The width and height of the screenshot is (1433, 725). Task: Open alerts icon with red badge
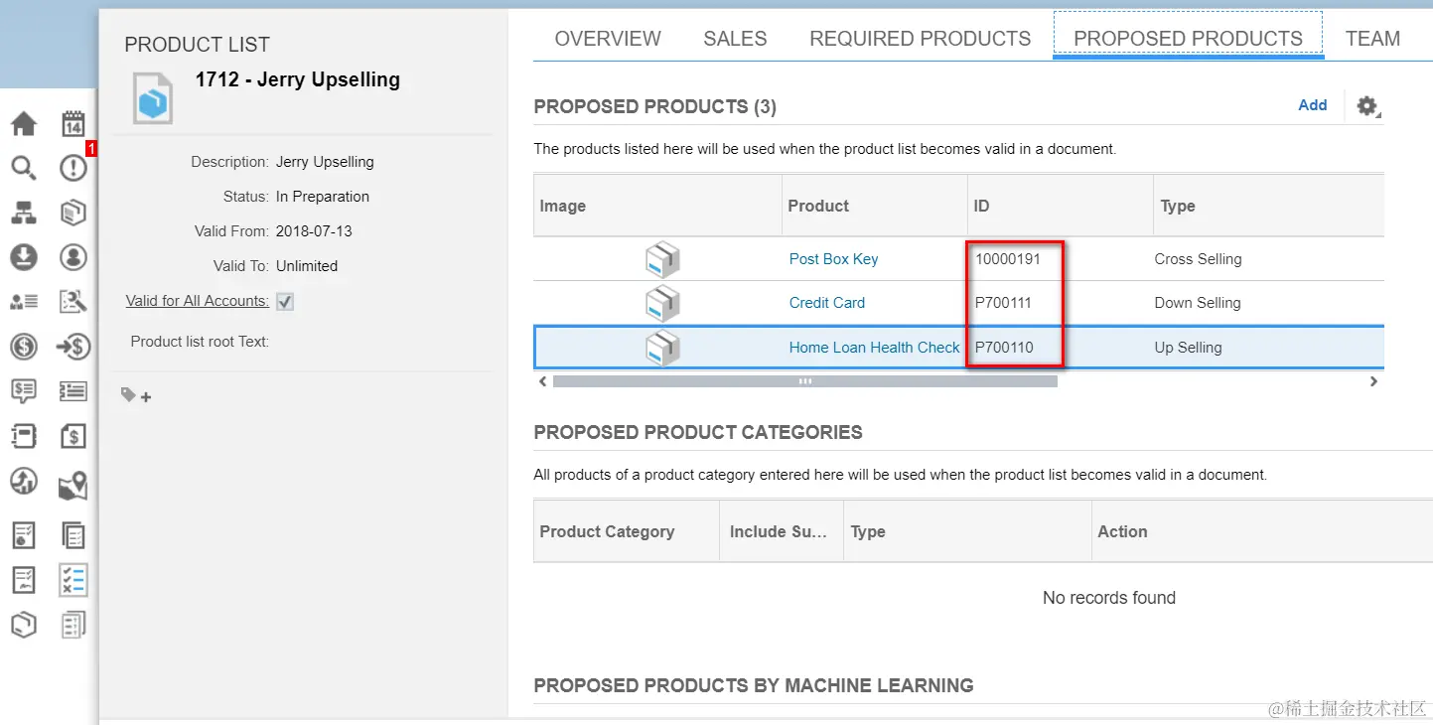pyautogui.click(x=73, y=168)
